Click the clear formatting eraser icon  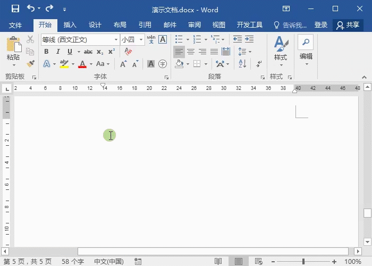pos(128,52)
